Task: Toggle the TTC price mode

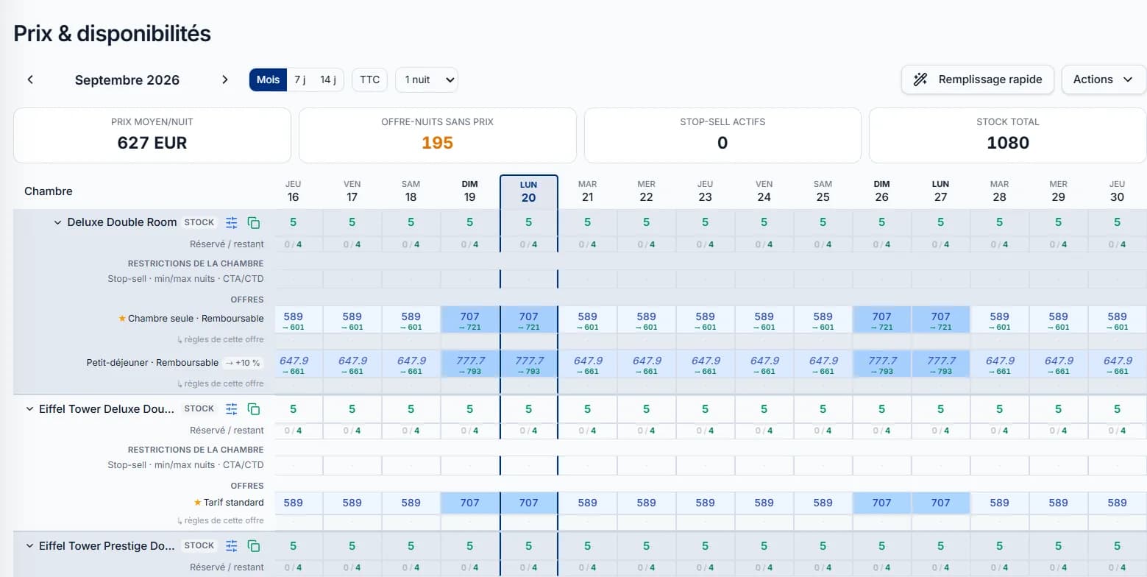Action: 370,79
